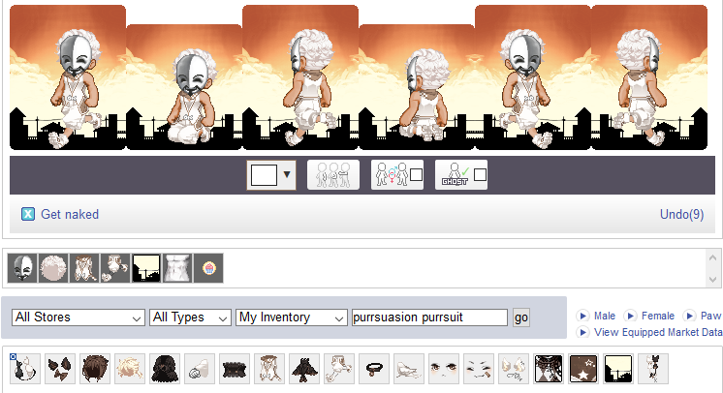The width and height of the screenshot is (723, 393).
Task: Select the front-facing kneeling avatar preview
Action: tap(184, 87)
